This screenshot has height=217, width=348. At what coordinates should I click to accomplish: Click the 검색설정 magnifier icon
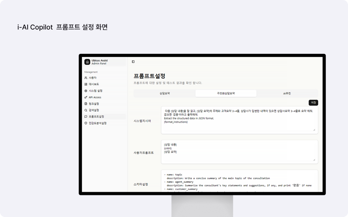click(86, 110)
